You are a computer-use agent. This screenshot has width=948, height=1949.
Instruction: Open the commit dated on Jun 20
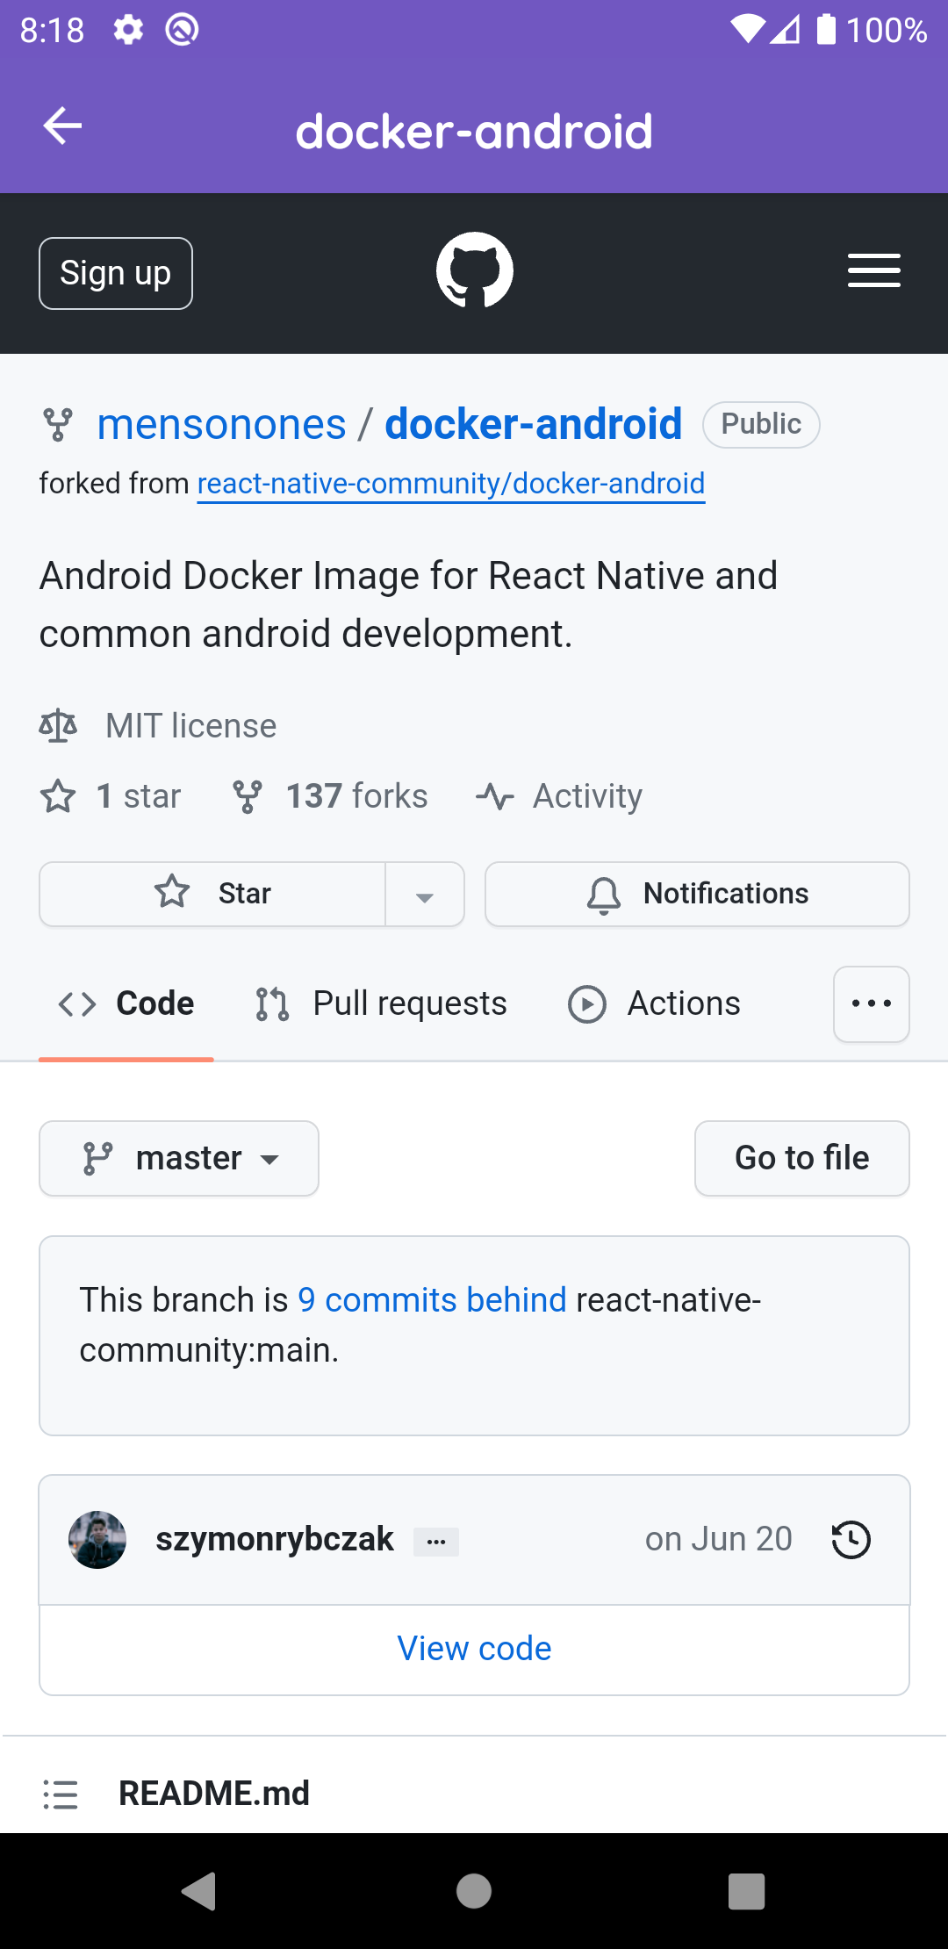[x=719, y=1539]
